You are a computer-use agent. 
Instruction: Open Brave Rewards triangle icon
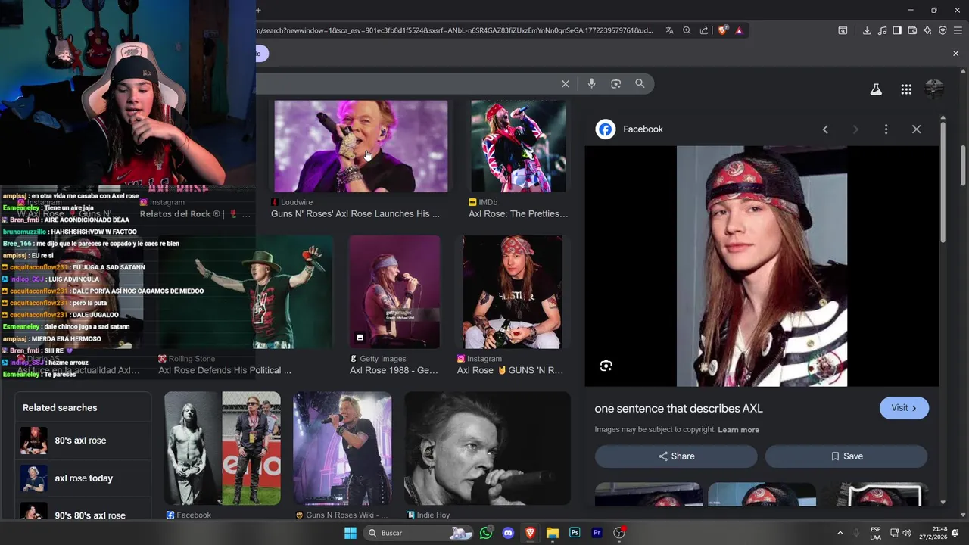[739, 30]
